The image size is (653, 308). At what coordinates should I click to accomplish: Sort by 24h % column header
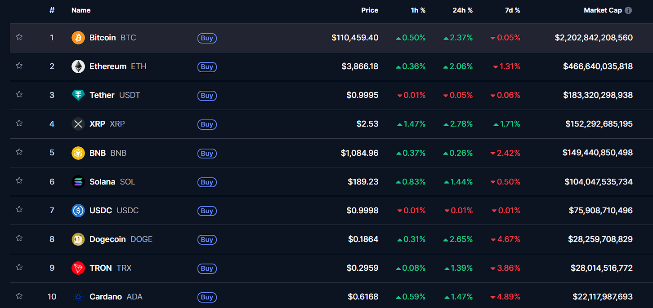coord(462,10)
